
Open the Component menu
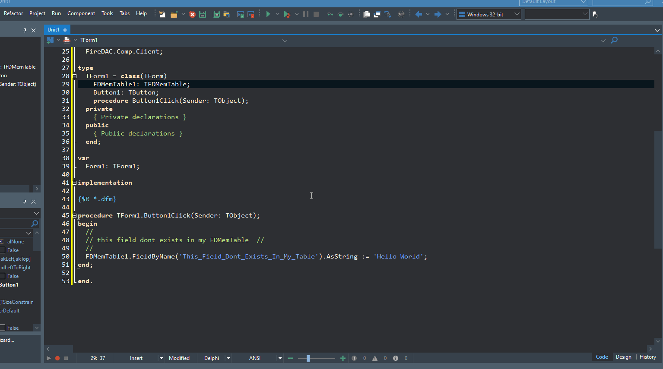point(81,13)
